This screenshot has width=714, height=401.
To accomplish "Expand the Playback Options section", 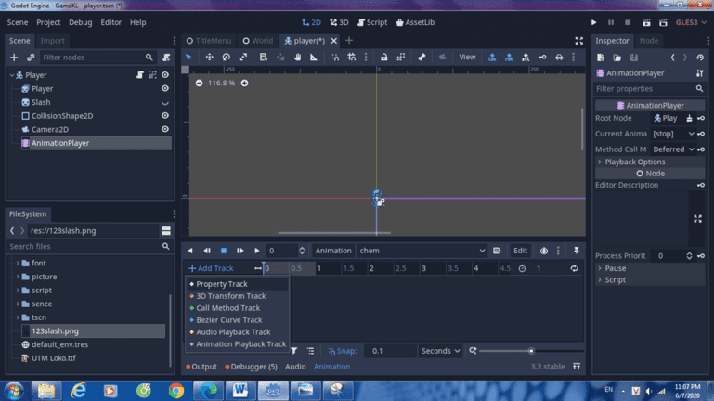I will [631, 162].
